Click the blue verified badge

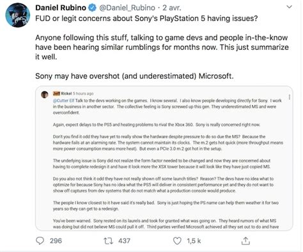tap(92, 8)
